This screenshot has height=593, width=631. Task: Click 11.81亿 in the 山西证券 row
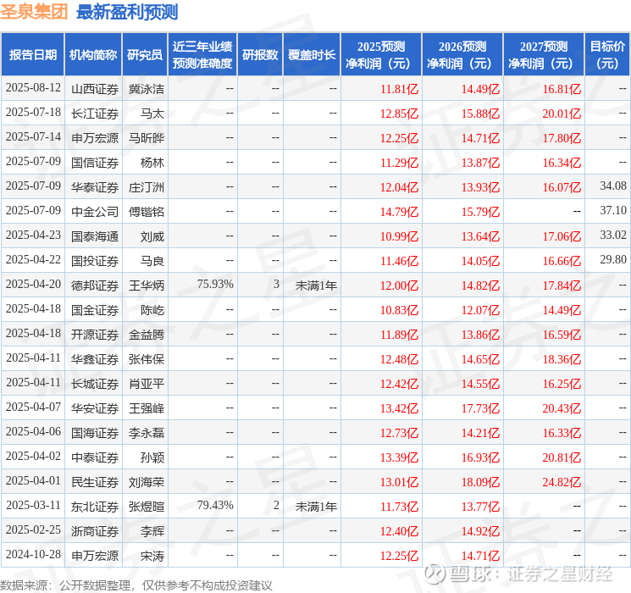(x=399, y=89)
